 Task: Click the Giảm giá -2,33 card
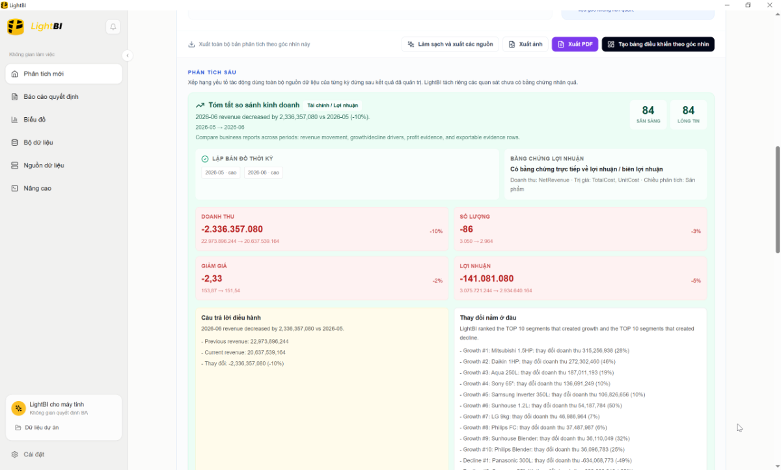pos(322,278)
